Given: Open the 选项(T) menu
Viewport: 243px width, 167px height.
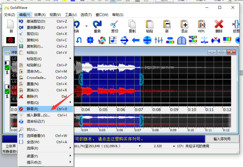Looking at the screenshot, I should point(86,15).
